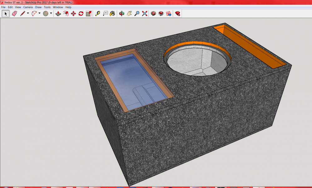Select the Move tool
This screenshot has height=188, width=312.
(73, 13)
